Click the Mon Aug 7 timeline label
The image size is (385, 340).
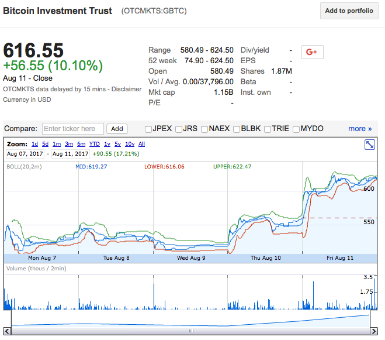point(42,258)
